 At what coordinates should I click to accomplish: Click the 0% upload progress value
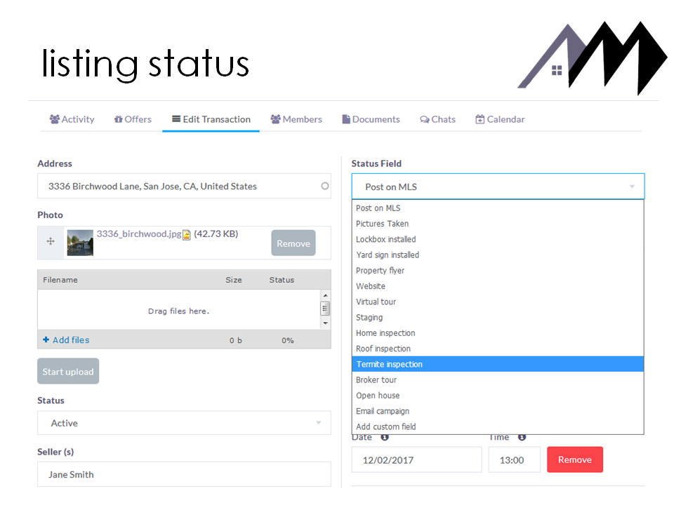pyautogui.click(x=288, y=341)
